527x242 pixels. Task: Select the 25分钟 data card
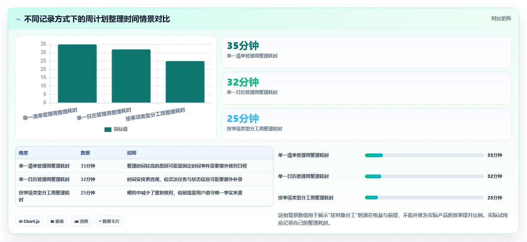click(x=367, y=124)
